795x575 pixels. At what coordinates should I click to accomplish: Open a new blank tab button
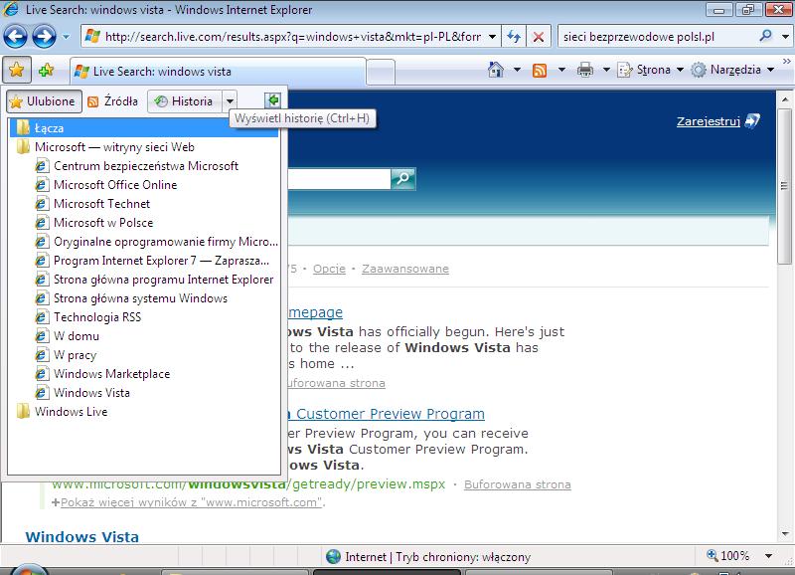380,72
